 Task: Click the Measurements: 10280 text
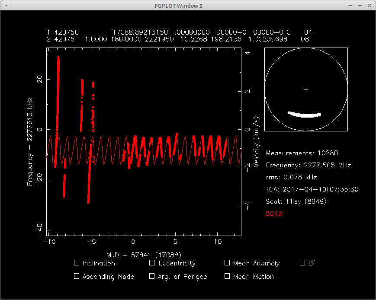(x=302, y=153)
